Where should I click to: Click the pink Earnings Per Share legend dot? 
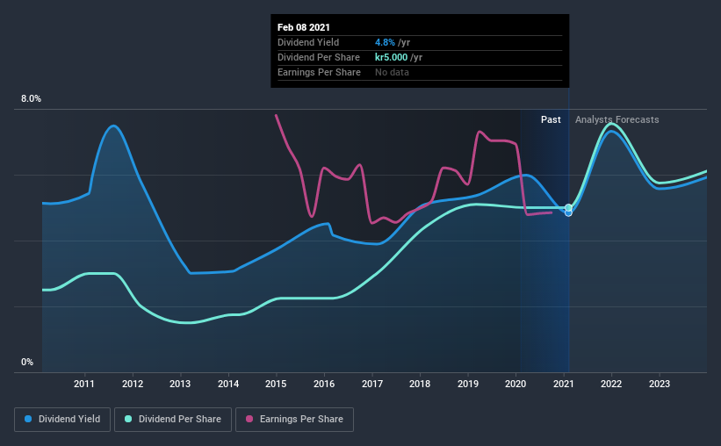249,419
